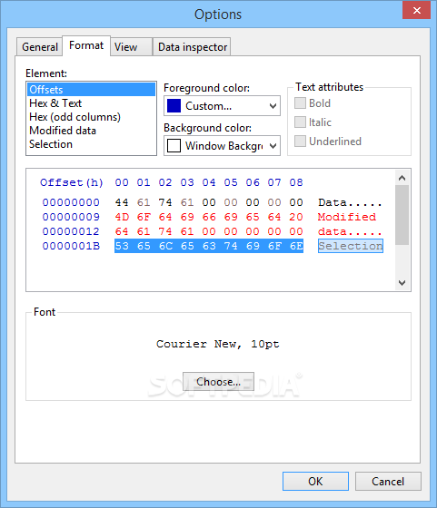Toggle the Underlined checkbox
The width and height of the screenshot is (437, 508).
point(300,142)
